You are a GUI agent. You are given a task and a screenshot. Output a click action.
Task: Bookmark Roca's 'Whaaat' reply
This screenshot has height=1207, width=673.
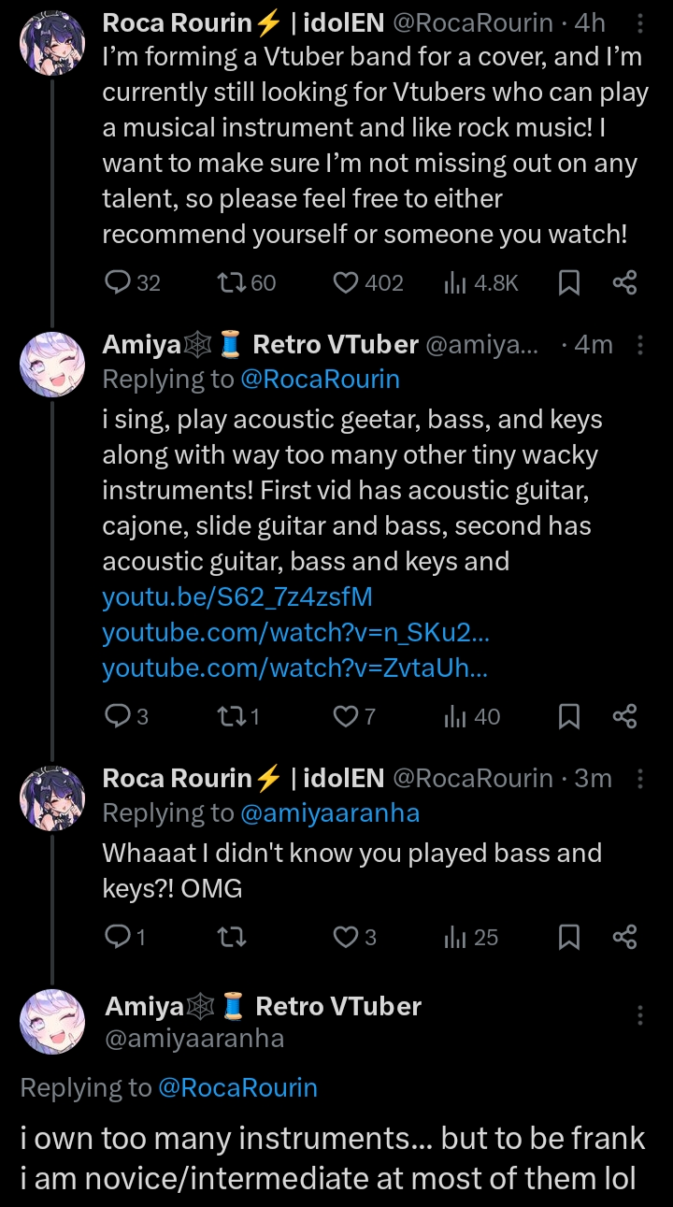(568, 937)
